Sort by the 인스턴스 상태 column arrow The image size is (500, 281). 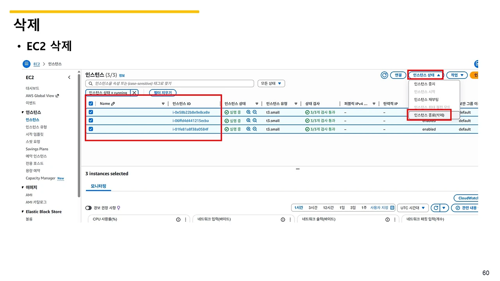click(x=257, y=104)
